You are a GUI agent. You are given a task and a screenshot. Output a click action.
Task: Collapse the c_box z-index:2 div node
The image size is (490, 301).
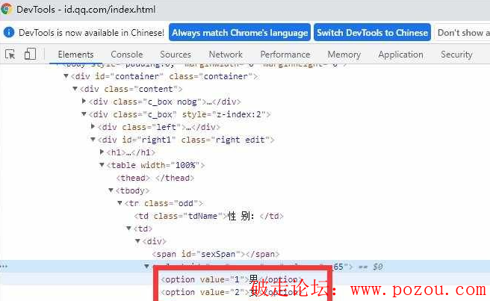pos(84,114)
